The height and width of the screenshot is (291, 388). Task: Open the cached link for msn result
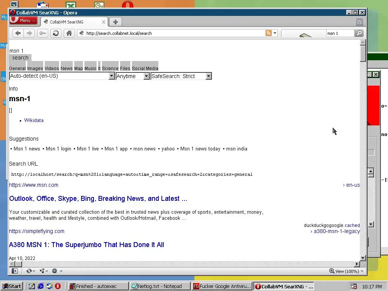coord(352,225)
